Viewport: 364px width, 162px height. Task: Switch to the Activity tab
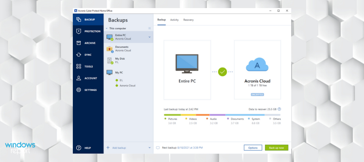174,20
